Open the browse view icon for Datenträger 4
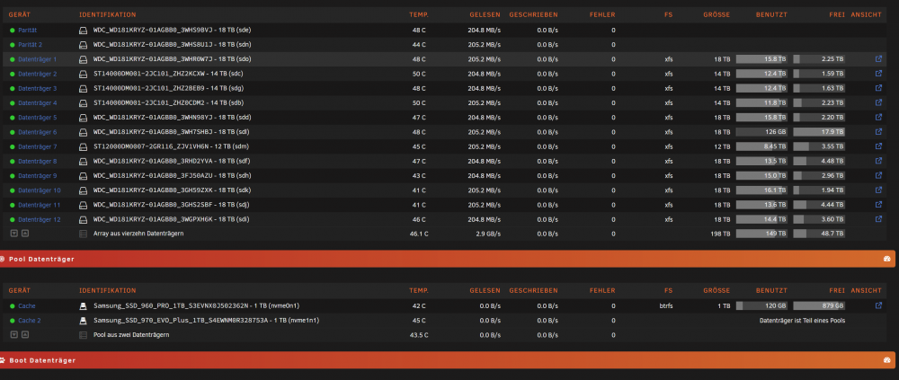899x380 pixels. coord(878,102)
